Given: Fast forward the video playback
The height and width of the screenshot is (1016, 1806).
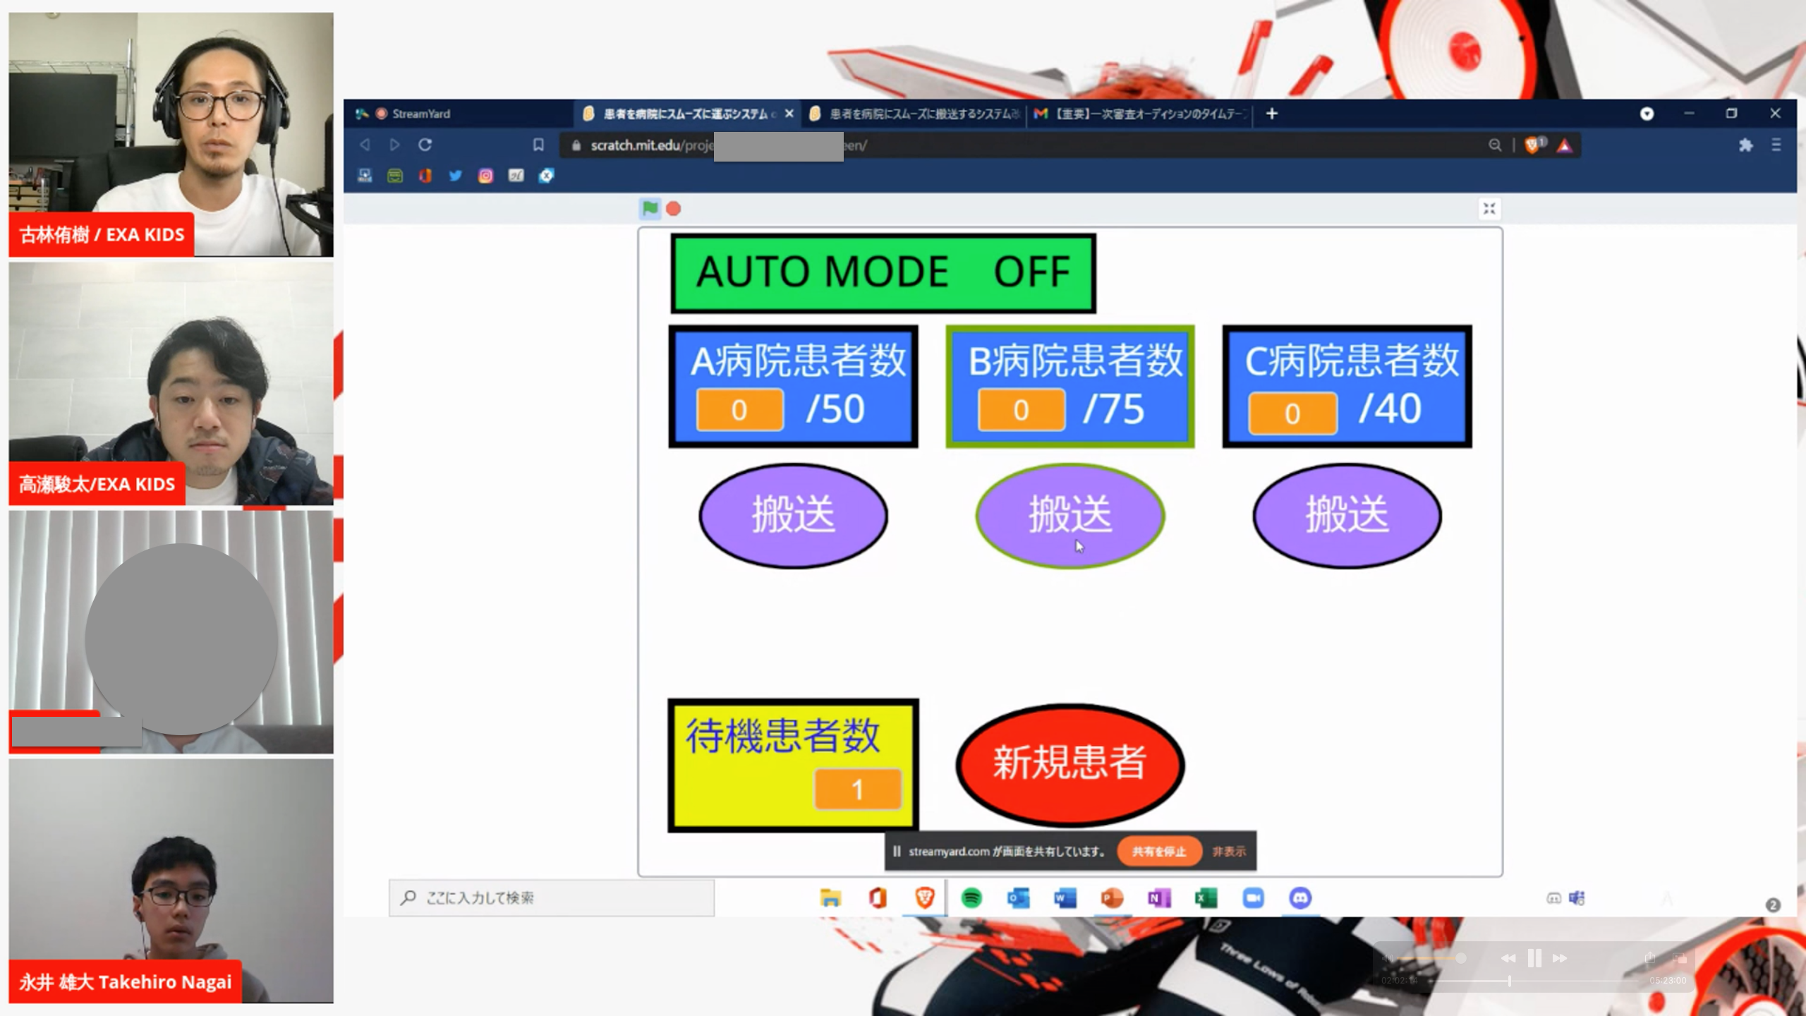Looking at the screenshot, I should click(x=1560, y=958).
